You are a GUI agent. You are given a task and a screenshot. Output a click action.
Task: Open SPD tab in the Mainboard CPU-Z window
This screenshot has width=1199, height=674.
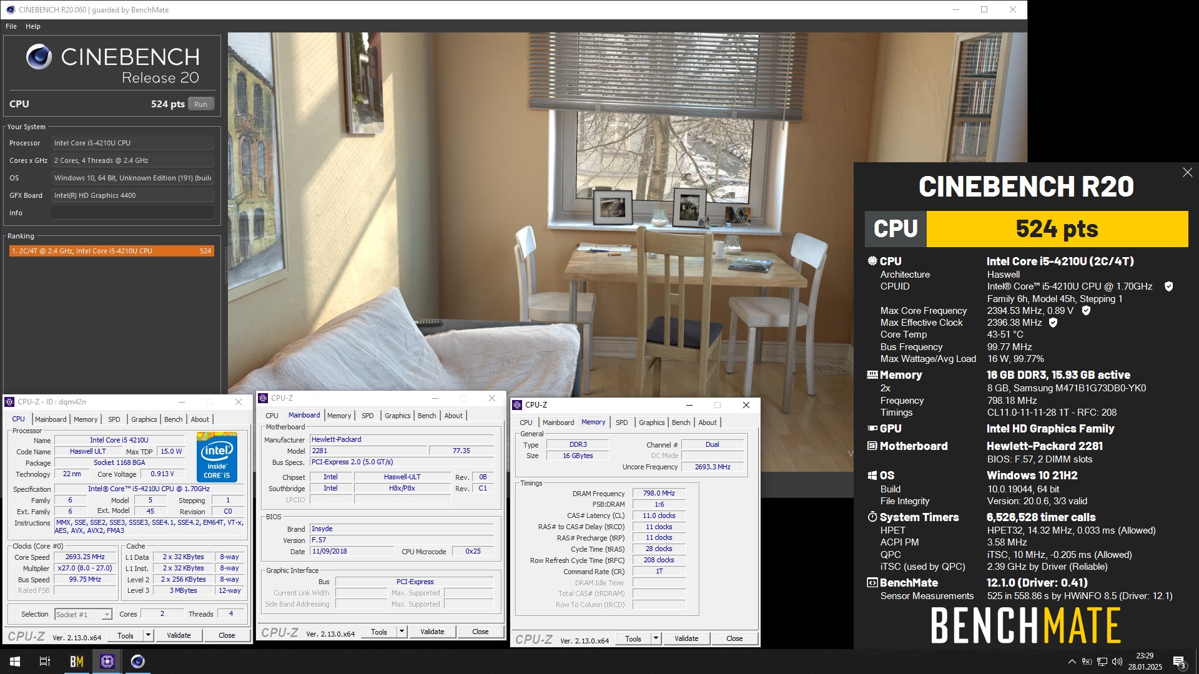pyautogui.click(x=368, y=416)
